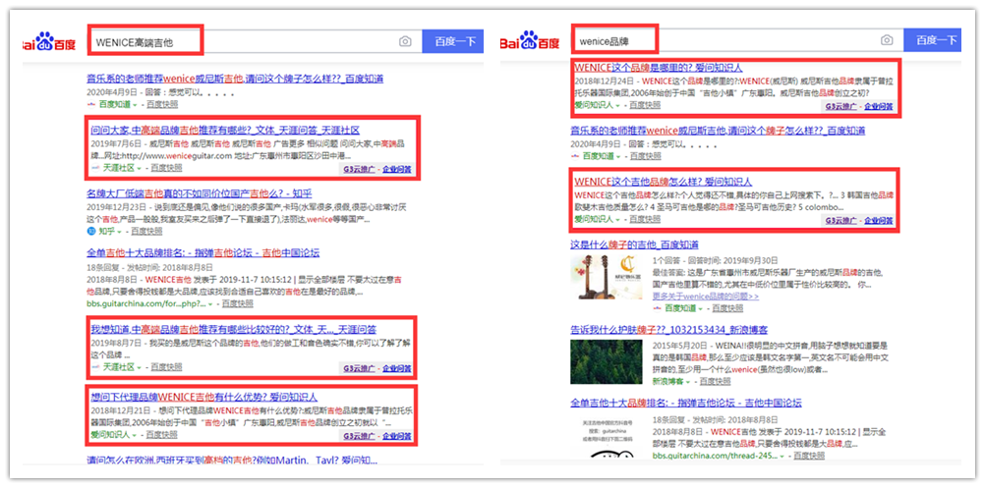The height and width of the screenshot is (488, 985).
Task: Click 企业问答 in 问问大家 result box
Action: click(x=397, y=169)
